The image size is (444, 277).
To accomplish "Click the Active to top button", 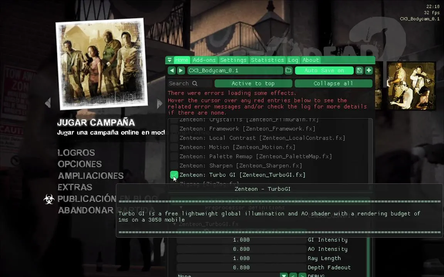I will [x=253, y=83].
